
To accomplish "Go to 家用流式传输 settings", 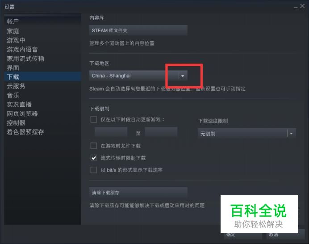I will click(25, 59).
